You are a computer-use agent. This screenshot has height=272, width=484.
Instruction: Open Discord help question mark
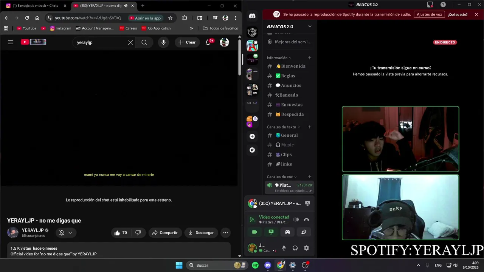coord(443,5)
